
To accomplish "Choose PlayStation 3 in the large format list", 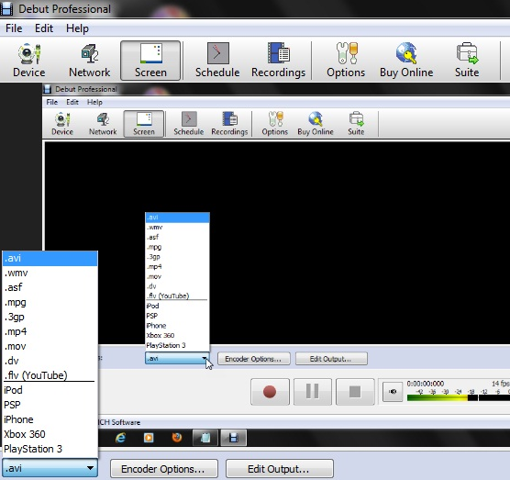I will point(50,449).
